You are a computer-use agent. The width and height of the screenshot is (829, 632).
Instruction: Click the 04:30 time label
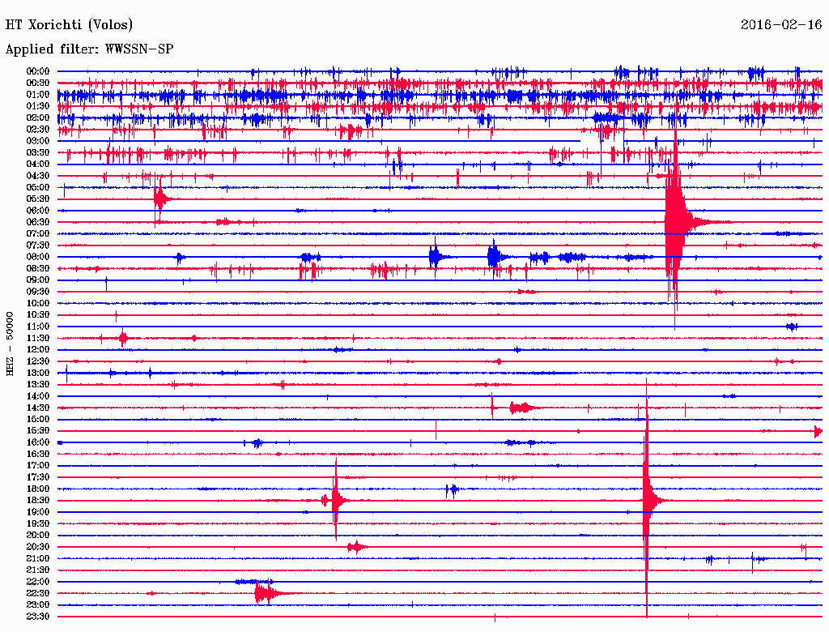(x=38, y=176)
